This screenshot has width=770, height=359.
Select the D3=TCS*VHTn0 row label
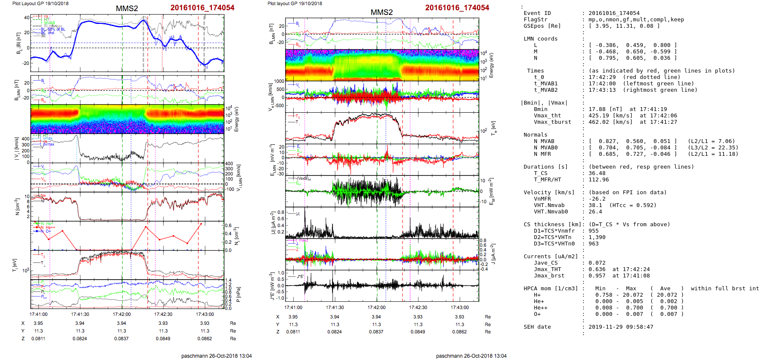[x=554, y=244]
